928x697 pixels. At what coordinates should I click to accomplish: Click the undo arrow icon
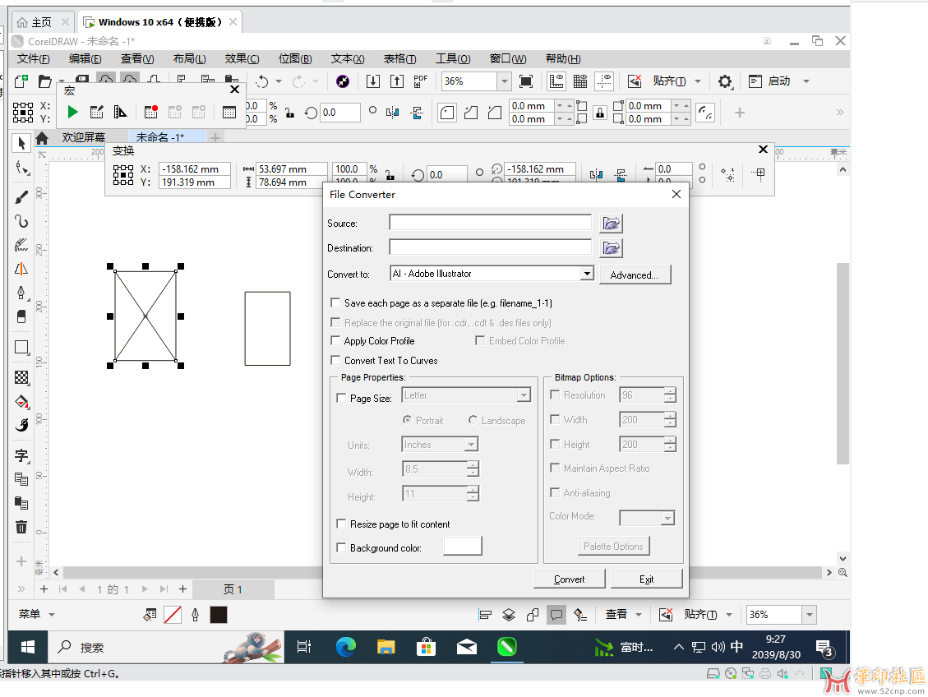coord(262,81)
